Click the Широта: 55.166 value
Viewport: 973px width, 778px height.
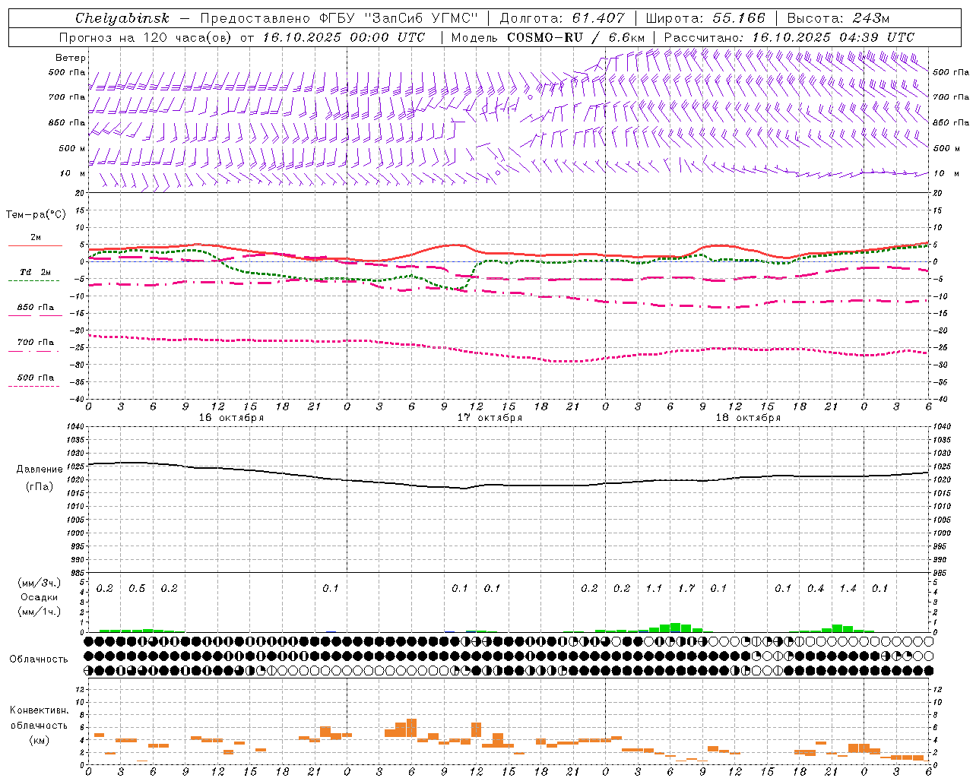[x=705, y=18]
